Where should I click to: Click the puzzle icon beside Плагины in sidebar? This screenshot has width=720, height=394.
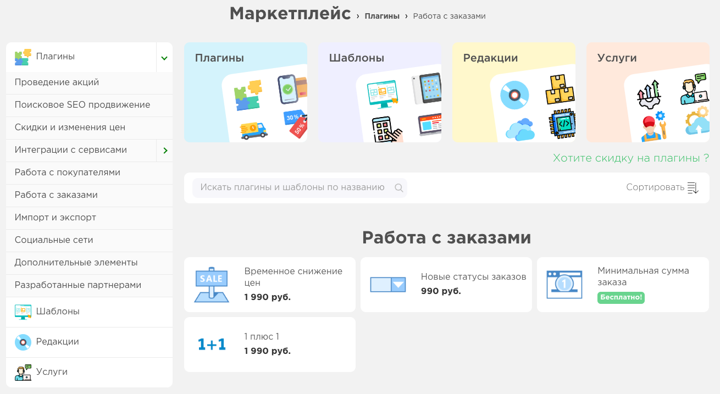coord(23,57)
